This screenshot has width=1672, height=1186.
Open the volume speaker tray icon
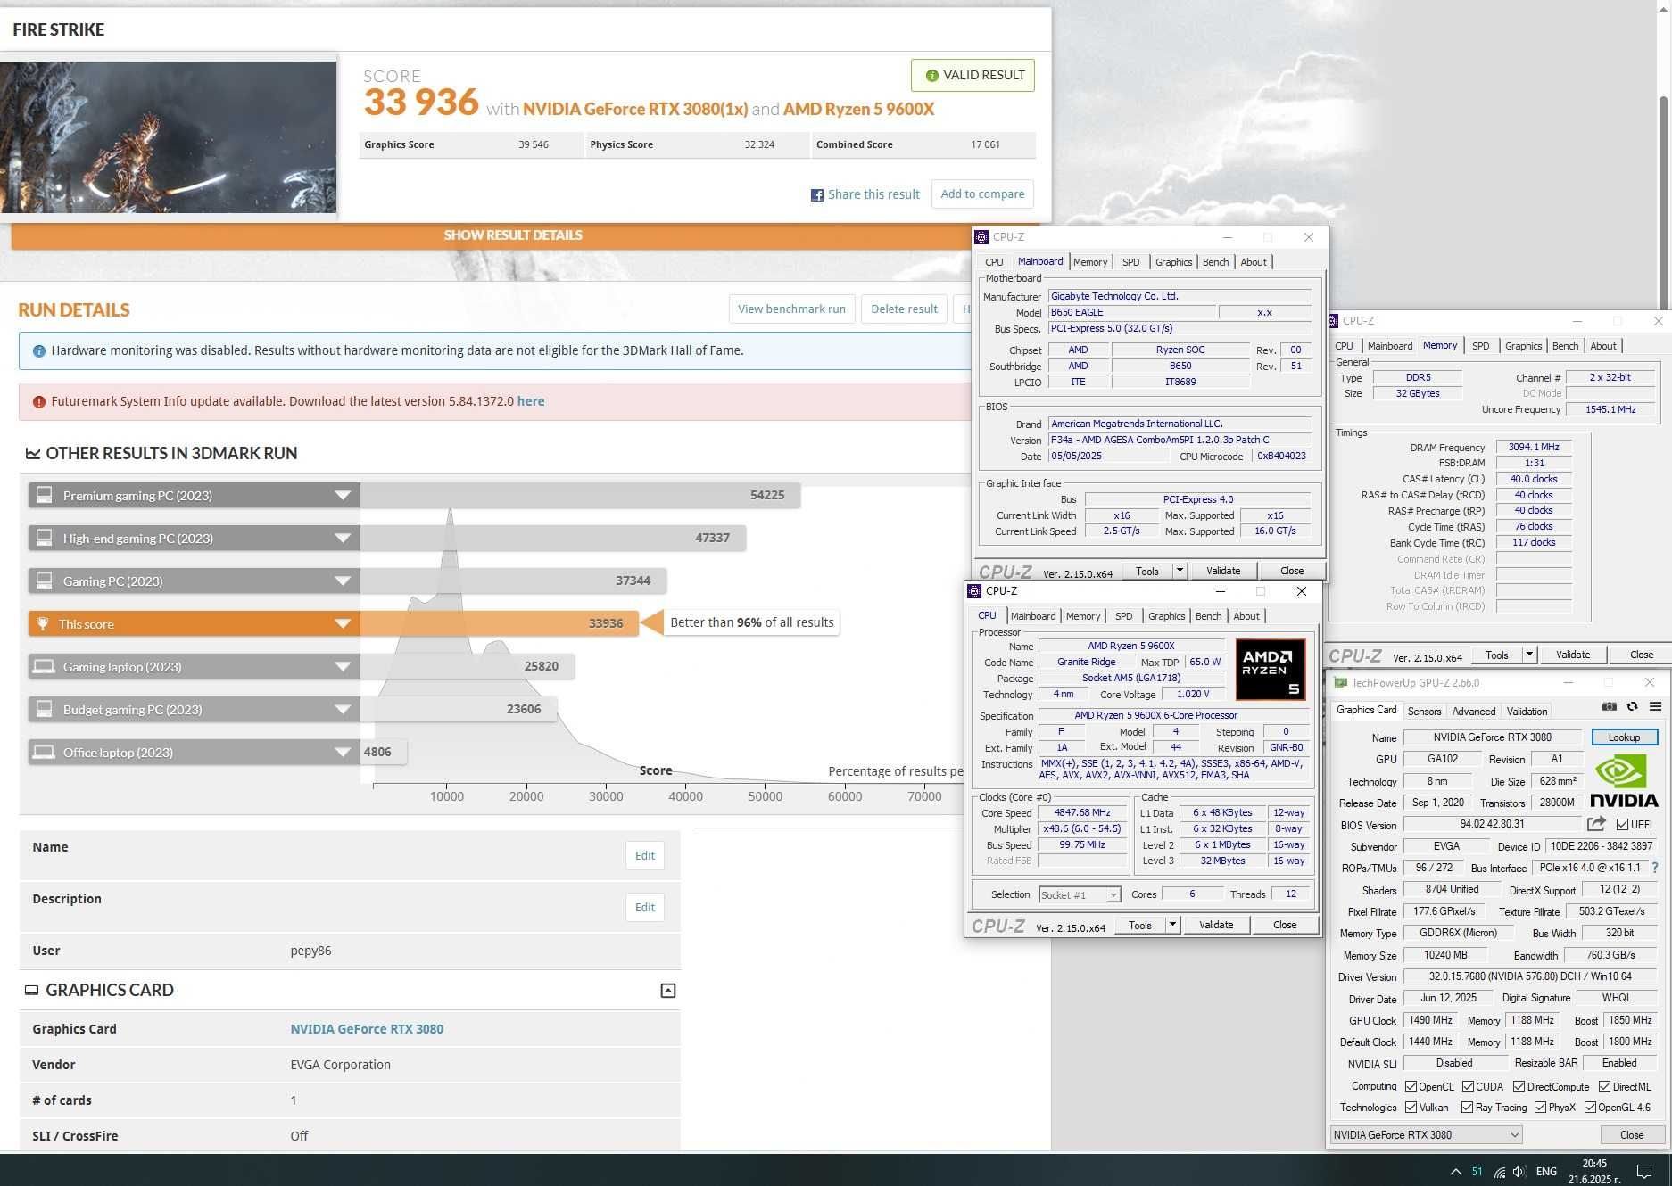click(1519, 1172)
